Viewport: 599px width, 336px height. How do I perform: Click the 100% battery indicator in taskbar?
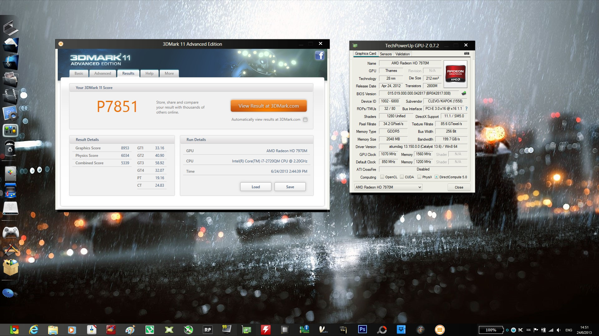(491, 330)
